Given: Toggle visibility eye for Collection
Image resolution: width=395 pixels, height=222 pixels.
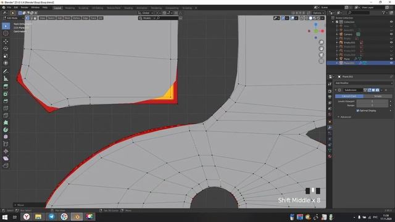Looking at the screenshot, I should pyautogui.click(x=391, y=22).
